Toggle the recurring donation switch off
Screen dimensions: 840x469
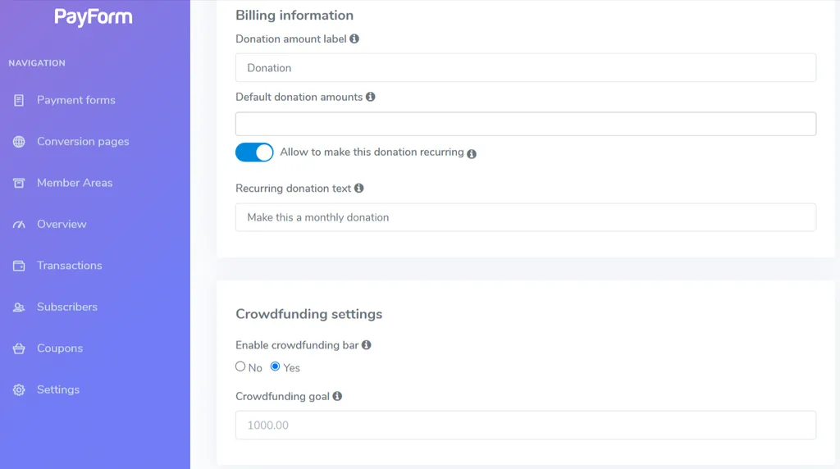(x=254, y=153)
